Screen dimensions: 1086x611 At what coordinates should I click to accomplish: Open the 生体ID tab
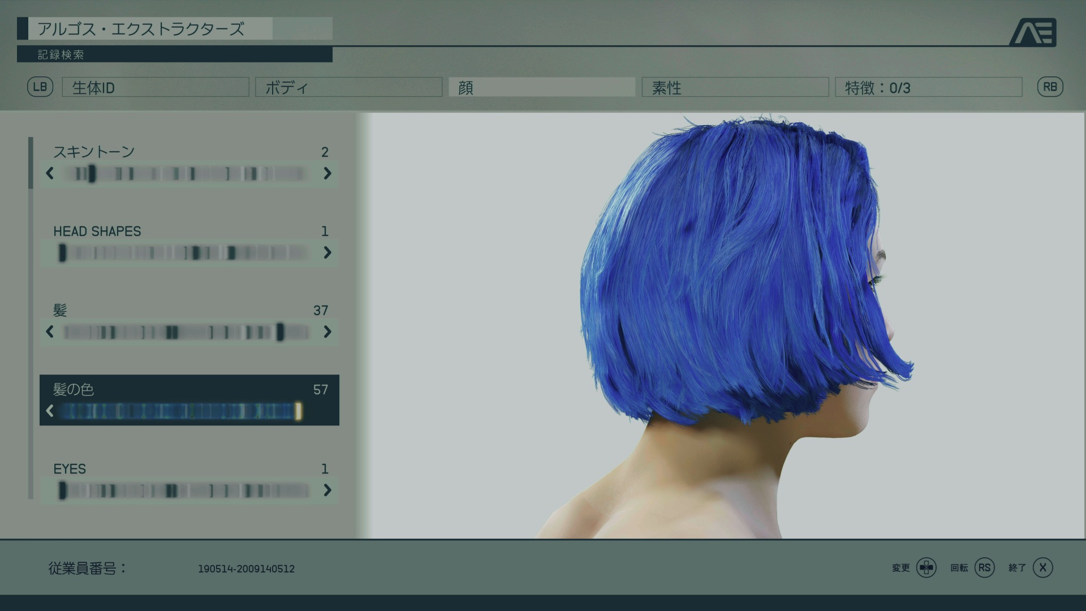(156, 88)
